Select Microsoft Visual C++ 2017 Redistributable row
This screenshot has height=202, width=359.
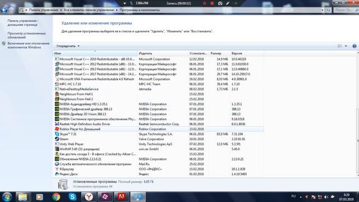158,74
